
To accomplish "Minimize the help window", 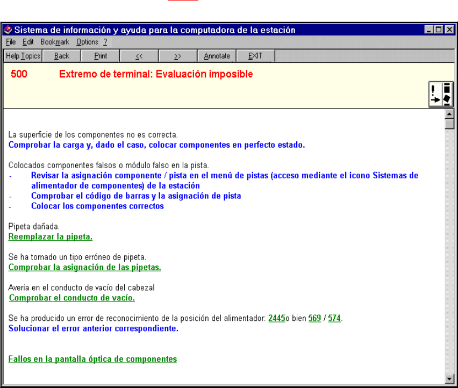I will [x=429, y=30].
